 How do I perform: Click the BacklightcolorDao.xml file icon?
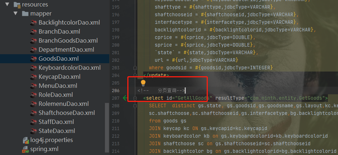[33, 22]
